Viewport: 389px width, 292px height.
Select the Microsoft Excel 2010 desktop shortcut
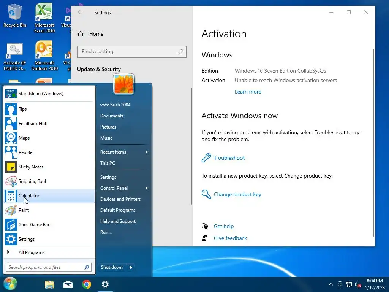tap(44, 18)
